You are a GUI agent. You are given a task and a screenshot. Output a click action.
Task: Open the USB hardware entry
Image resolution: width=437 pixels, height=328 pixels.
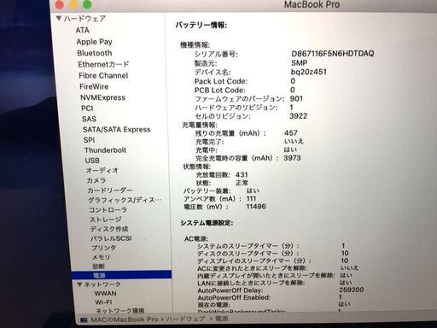coord(92,161)
